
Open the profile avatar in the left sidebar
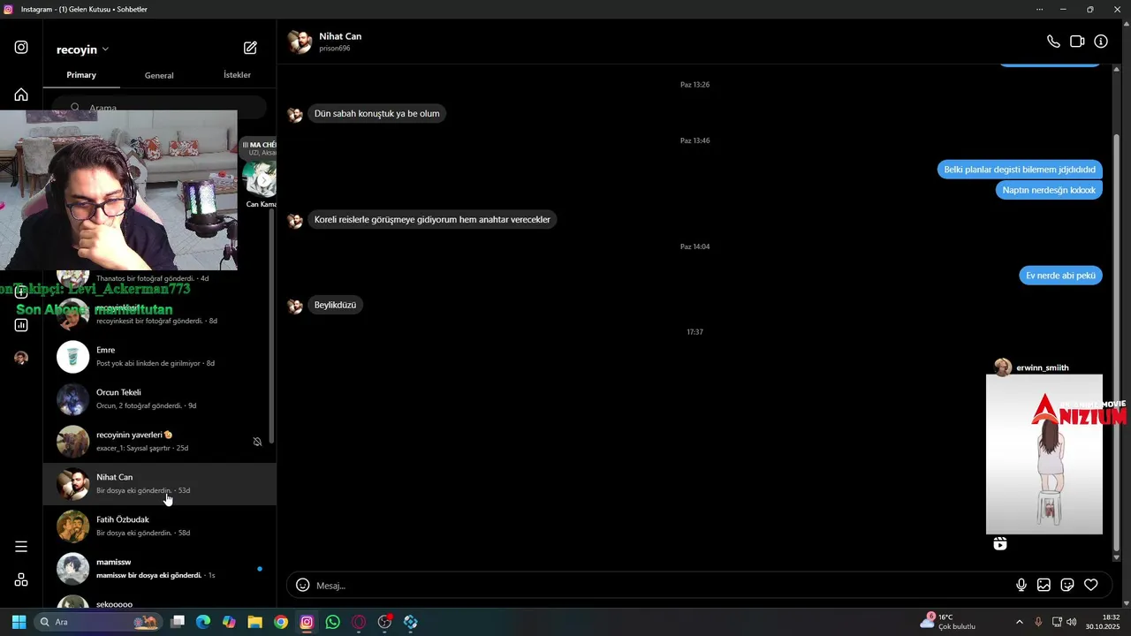click(21, 358)
